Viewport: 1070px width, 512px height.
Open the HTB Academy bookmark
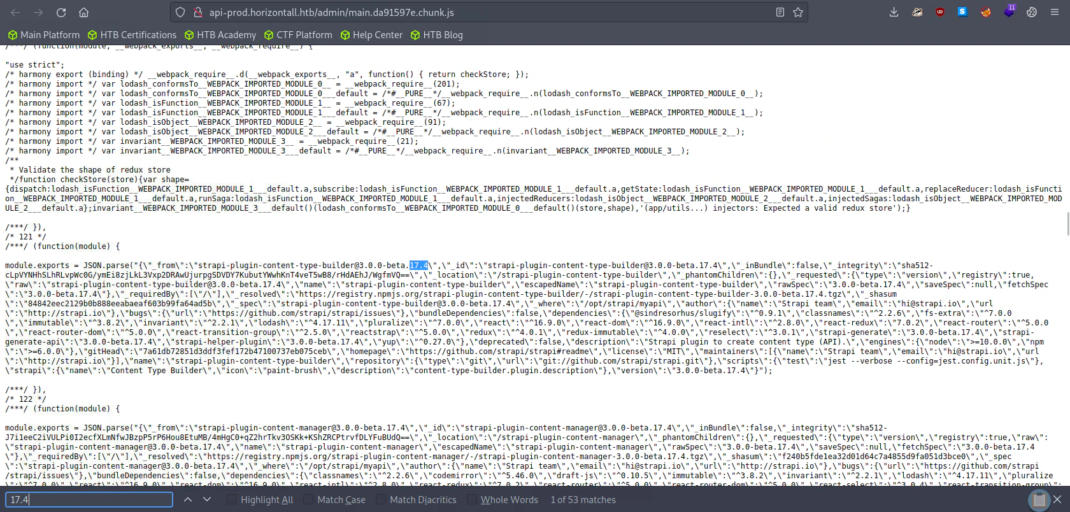pyautogui.click(x=220, y=35)
